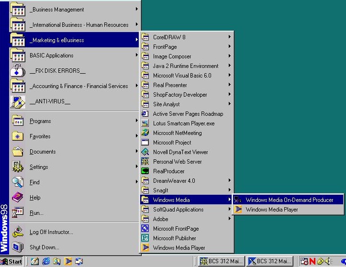Click the __ANTI-VIRUS__ icon

click(18, 102)
